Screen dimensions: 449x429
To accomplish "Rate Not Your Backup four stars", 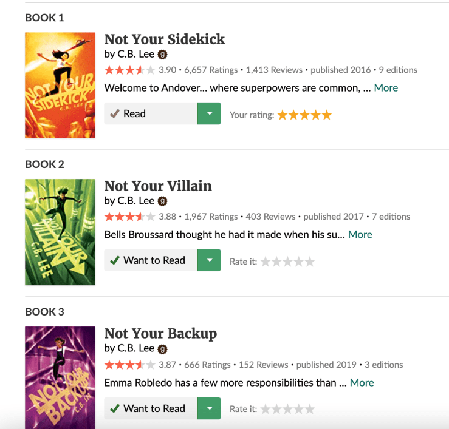I will (x=299, y=409).
